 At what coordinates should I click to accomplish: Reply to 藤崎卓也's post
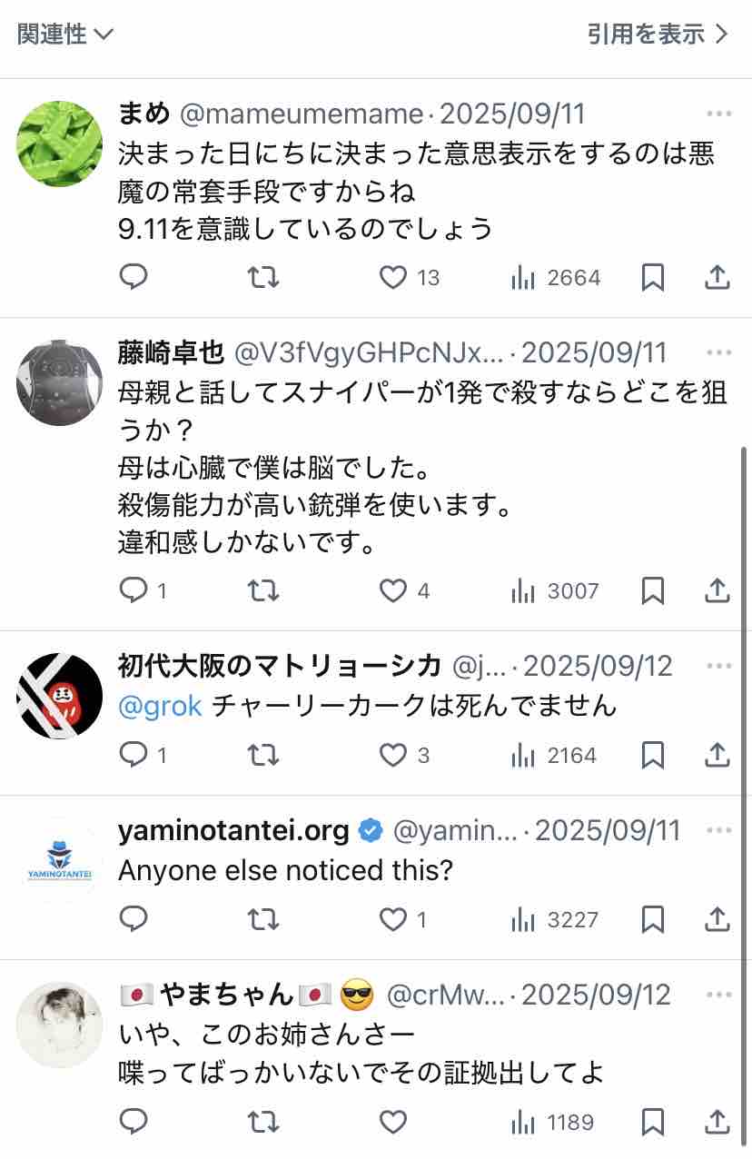(143, 591)
